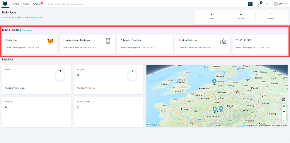Select the On Track task counter
Image resolution: width=290 pixels, height=143 pixels.
coord(241,16)
